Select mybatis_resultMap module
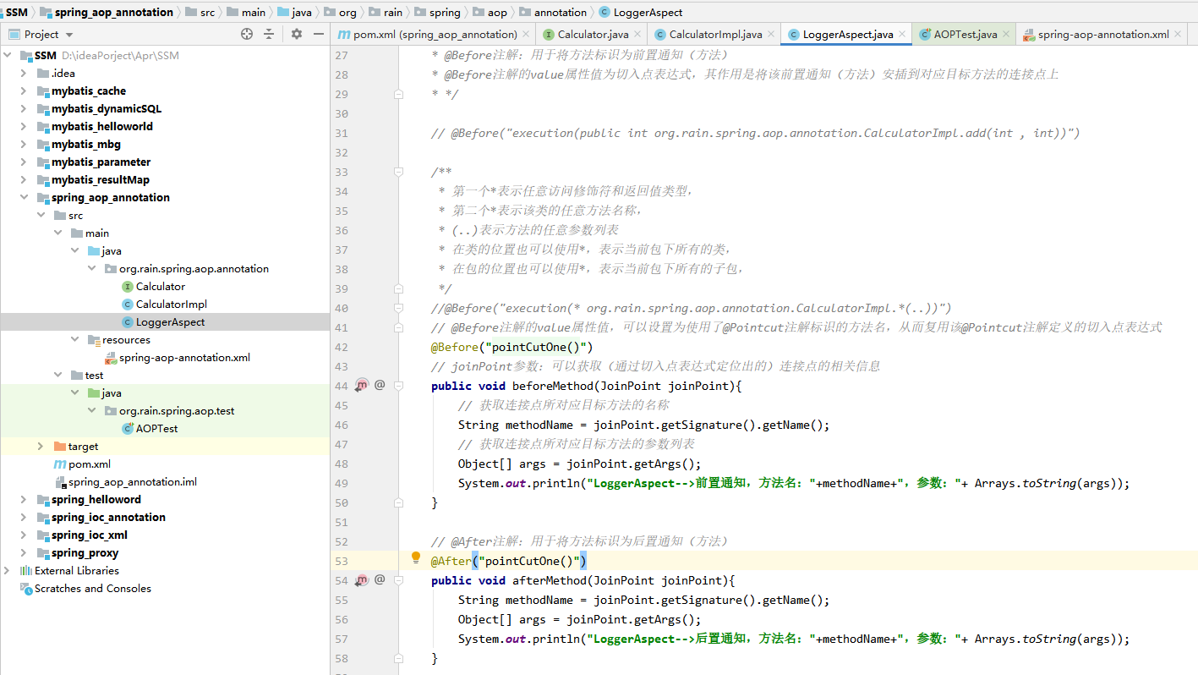 [x=100, y=180]
